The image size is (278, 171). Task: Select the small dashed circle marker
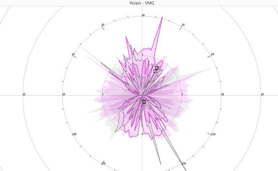pos(155,71)
